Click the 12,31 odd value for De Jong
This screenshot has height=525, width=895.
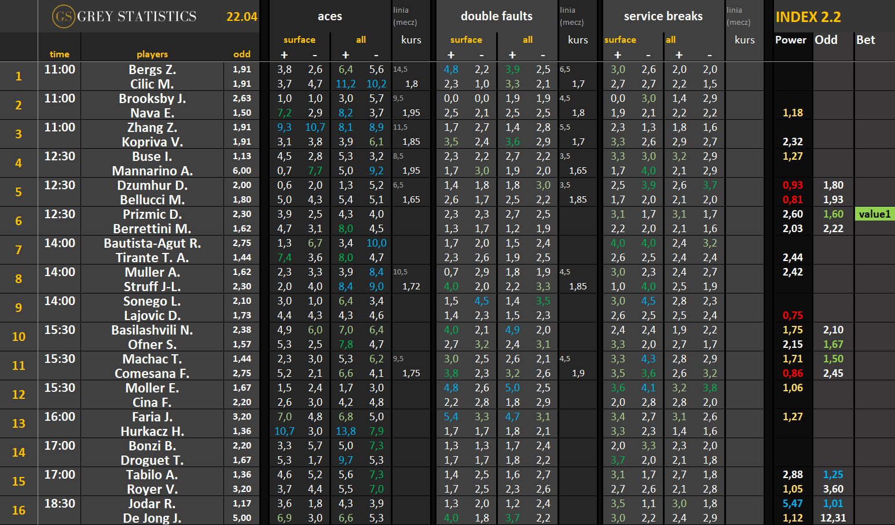pos(833,518)
